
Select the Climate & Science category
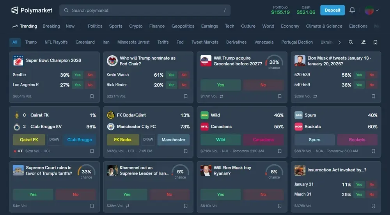(324, 26)
